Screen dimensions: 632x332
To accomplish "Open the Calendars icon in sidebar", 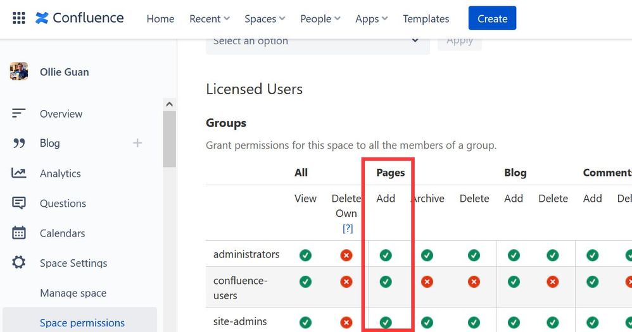I will tap(18, 233).
